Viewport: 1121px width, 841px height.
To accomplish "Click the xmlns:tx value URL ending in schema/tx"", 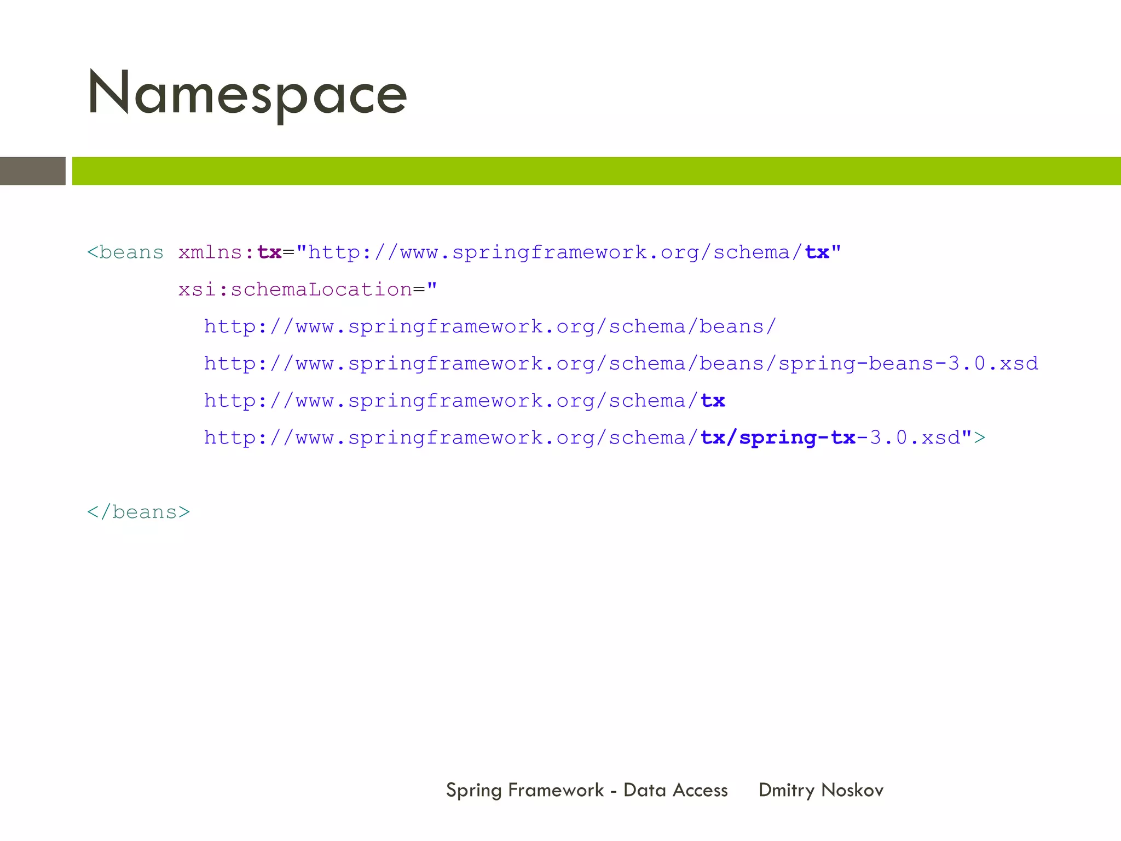I will [x=569, y=252].
